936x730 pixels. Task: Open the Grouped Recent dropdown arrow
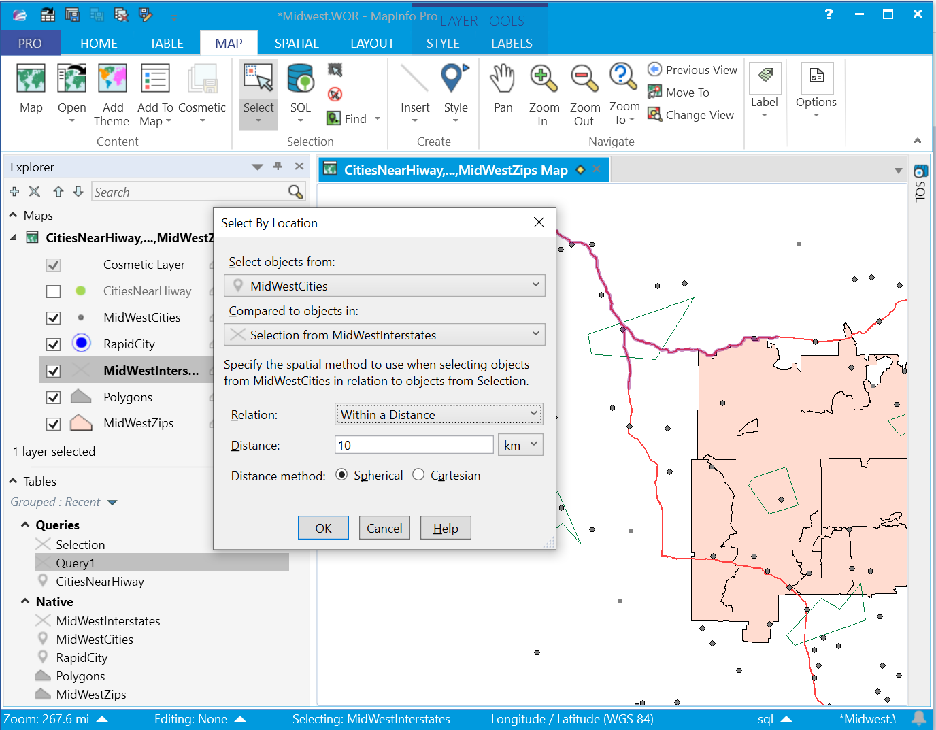pos(112,503)
